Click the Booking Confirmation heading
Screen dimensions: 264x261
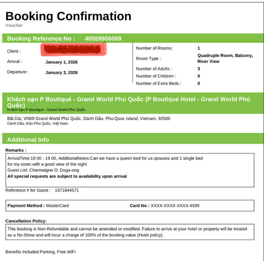point(68,16)
